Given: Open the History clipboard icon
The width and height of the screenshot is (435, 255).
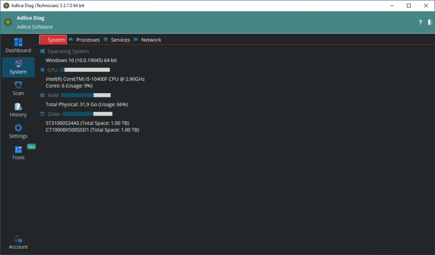Looking at the screenshot, I should pos(18,107).
